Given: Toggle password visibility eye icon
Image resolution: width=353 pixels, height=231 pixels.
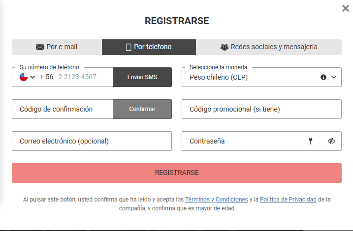Looking at the screenshot, I should point(331,141).
